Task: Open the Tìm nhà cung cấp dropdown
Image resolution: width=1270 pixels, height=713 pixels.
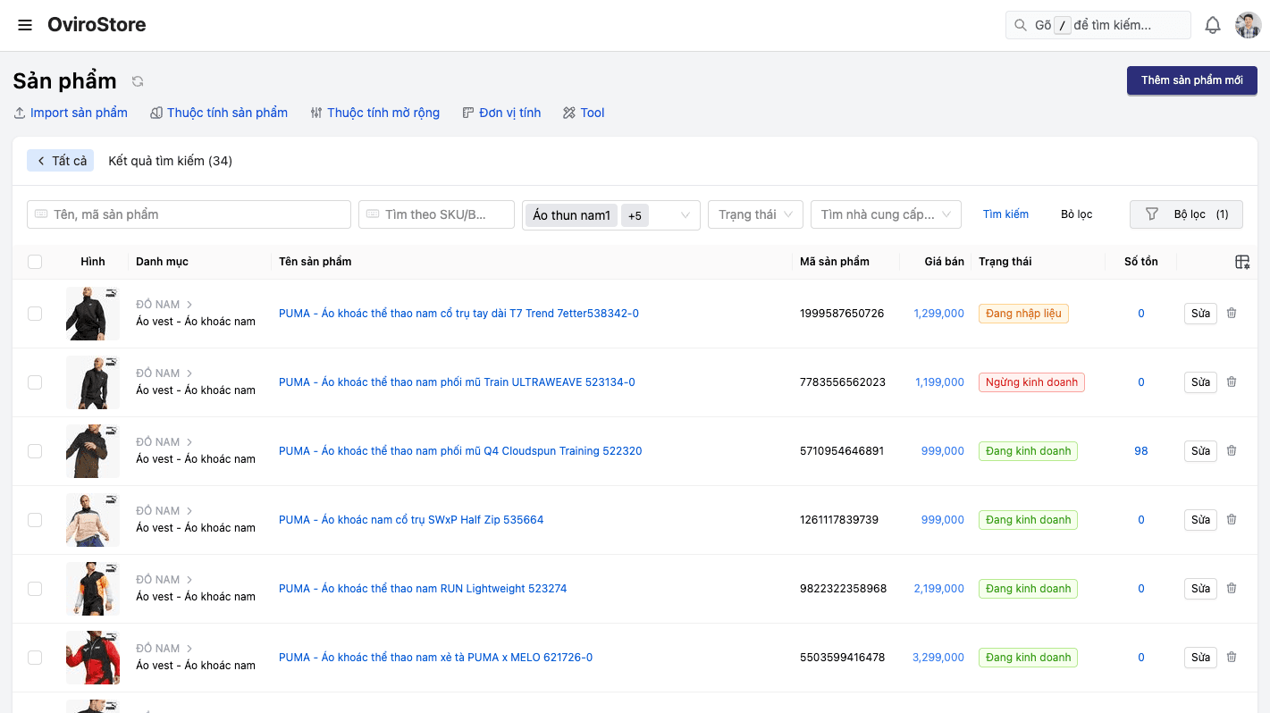Action: [886, 214]
